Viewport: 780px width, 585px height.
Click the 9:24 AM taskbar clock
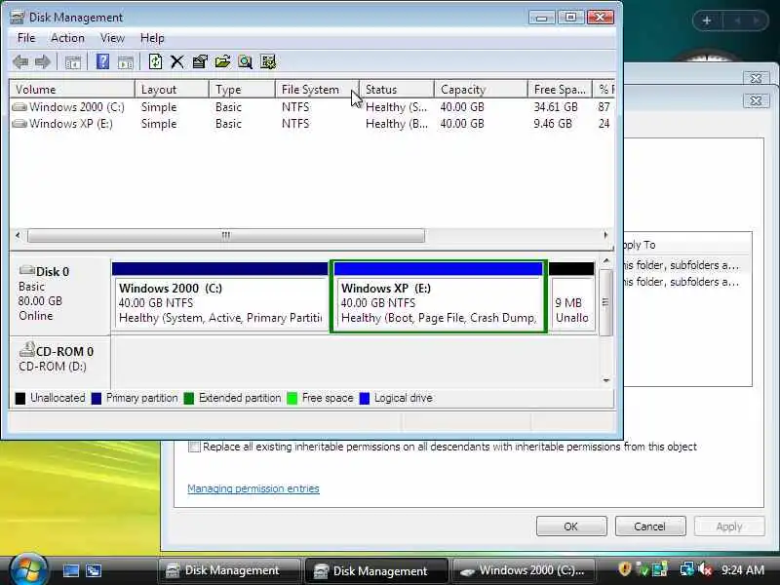(x=742, y=570)
